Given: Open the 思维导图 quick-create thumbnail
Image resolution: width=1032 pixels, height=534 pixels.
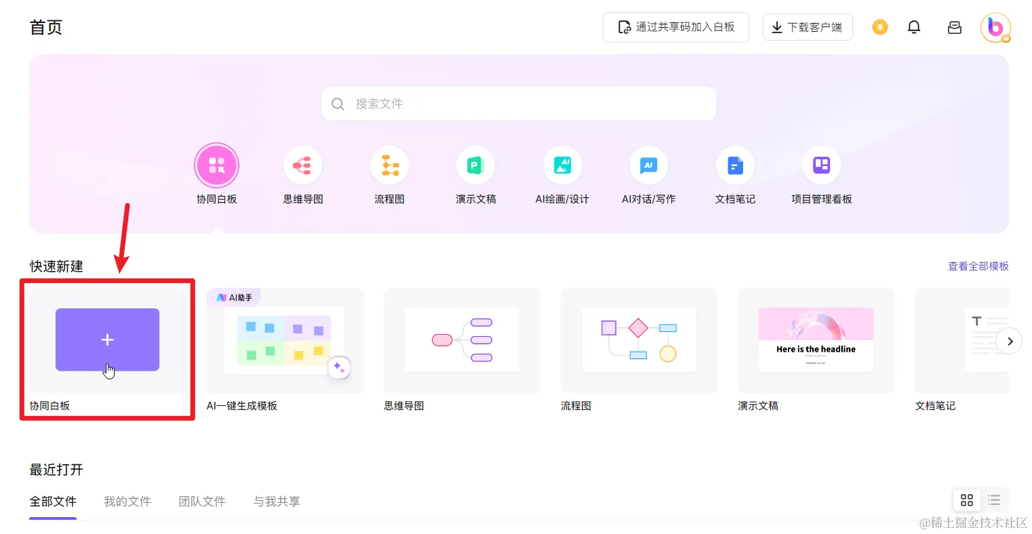Looking at the screenshot, I should point(462,340).
